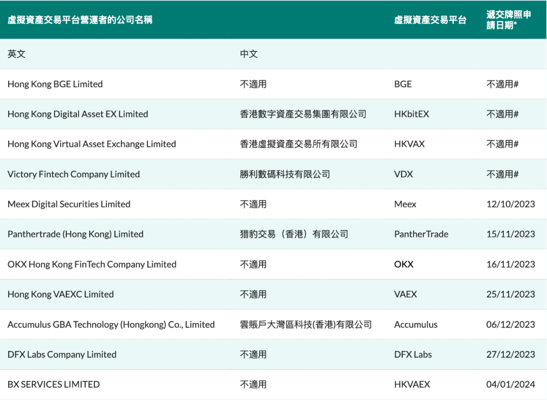Select Panthertrade (Hong Kong) Limited
Viewport: 547px width, 400px height.
point(75,234)
